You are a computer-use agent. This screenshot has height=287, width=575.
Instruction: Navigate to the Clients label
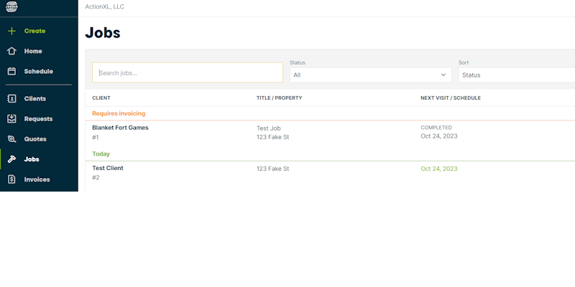click(34, 98)
